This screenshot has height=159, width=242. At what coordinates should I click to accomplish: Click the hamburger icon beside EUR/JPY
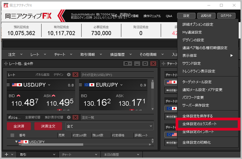pos(80,85)
